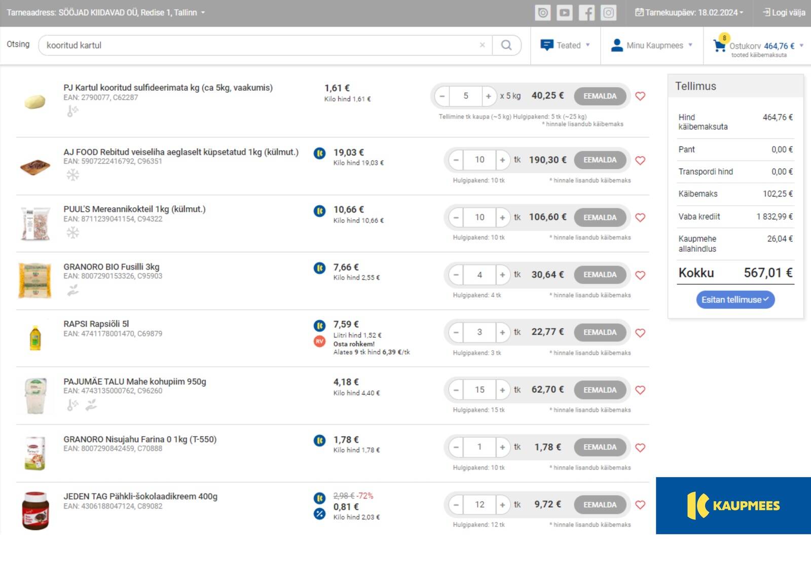This screenshot has width=811, height=573.
Task: Toggle favorite heart for PAJUMÄE TALU Mahe kohupiim
Action: (640, 390)
